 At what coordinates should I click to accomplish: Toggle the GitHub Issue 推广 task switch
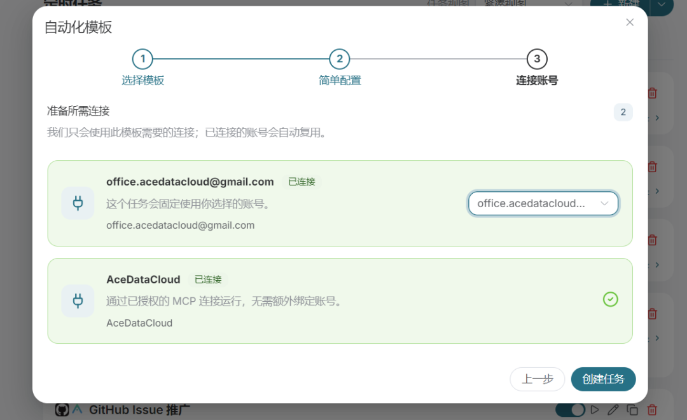(x=570, y=410)
